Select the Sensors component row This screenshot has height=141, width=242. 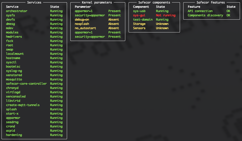pyautogui.click(x=151, y=28)
